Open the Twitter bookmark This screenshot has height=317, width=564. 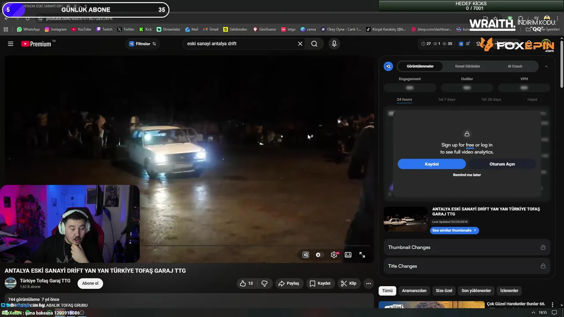126,29
